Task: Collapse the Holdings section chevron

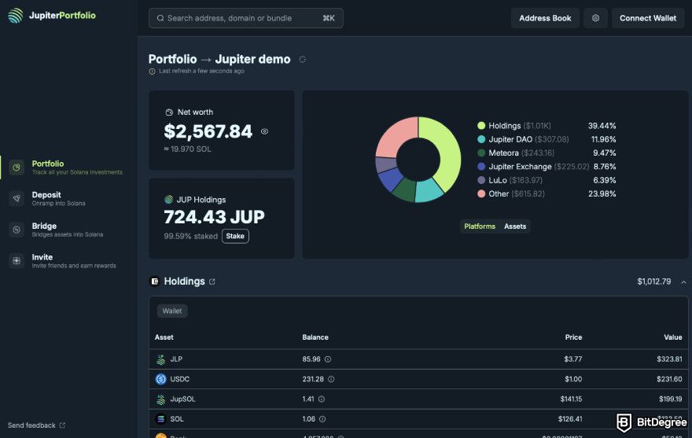Action: 683,282
